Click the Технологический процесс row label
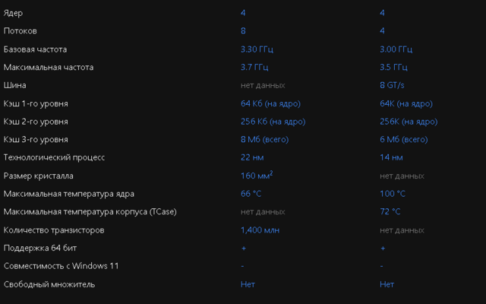Viewport: 486px width, 304px height. [x=54, y=157]
